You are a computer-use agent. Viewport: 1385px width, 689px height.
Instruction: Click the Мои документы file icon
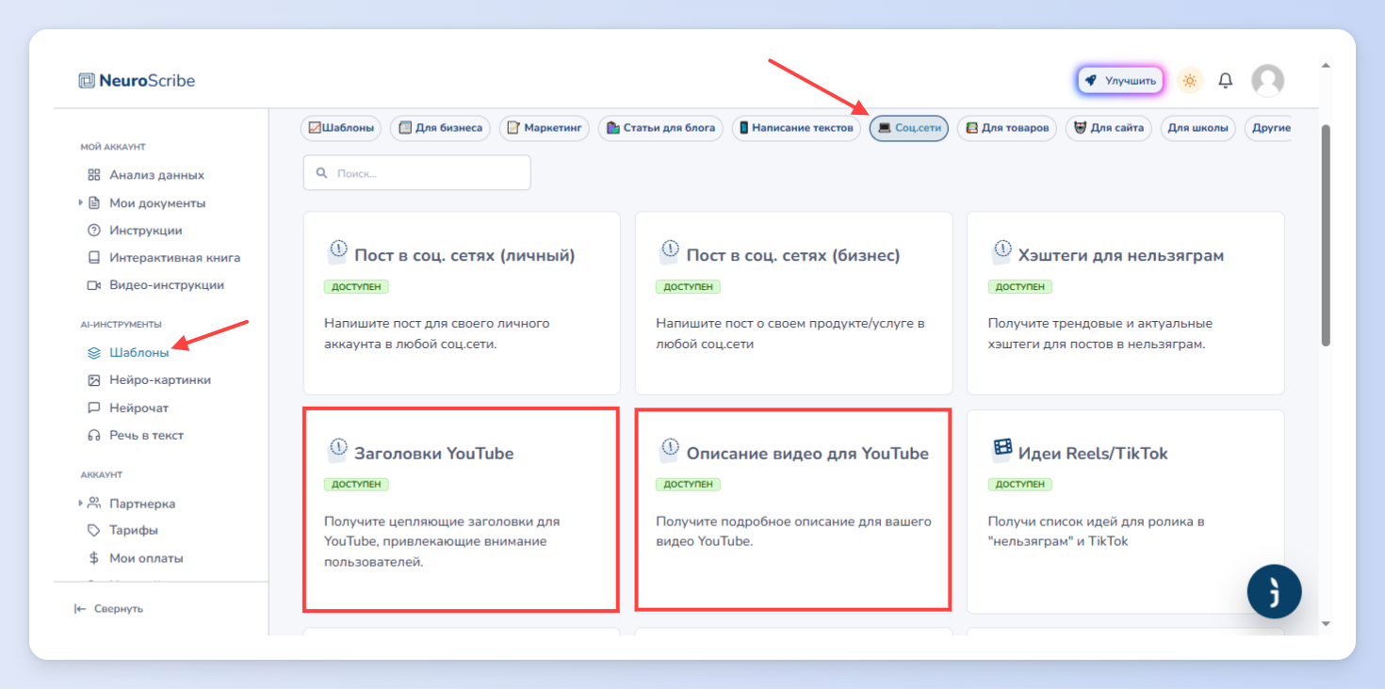click(x=93, y=202)
